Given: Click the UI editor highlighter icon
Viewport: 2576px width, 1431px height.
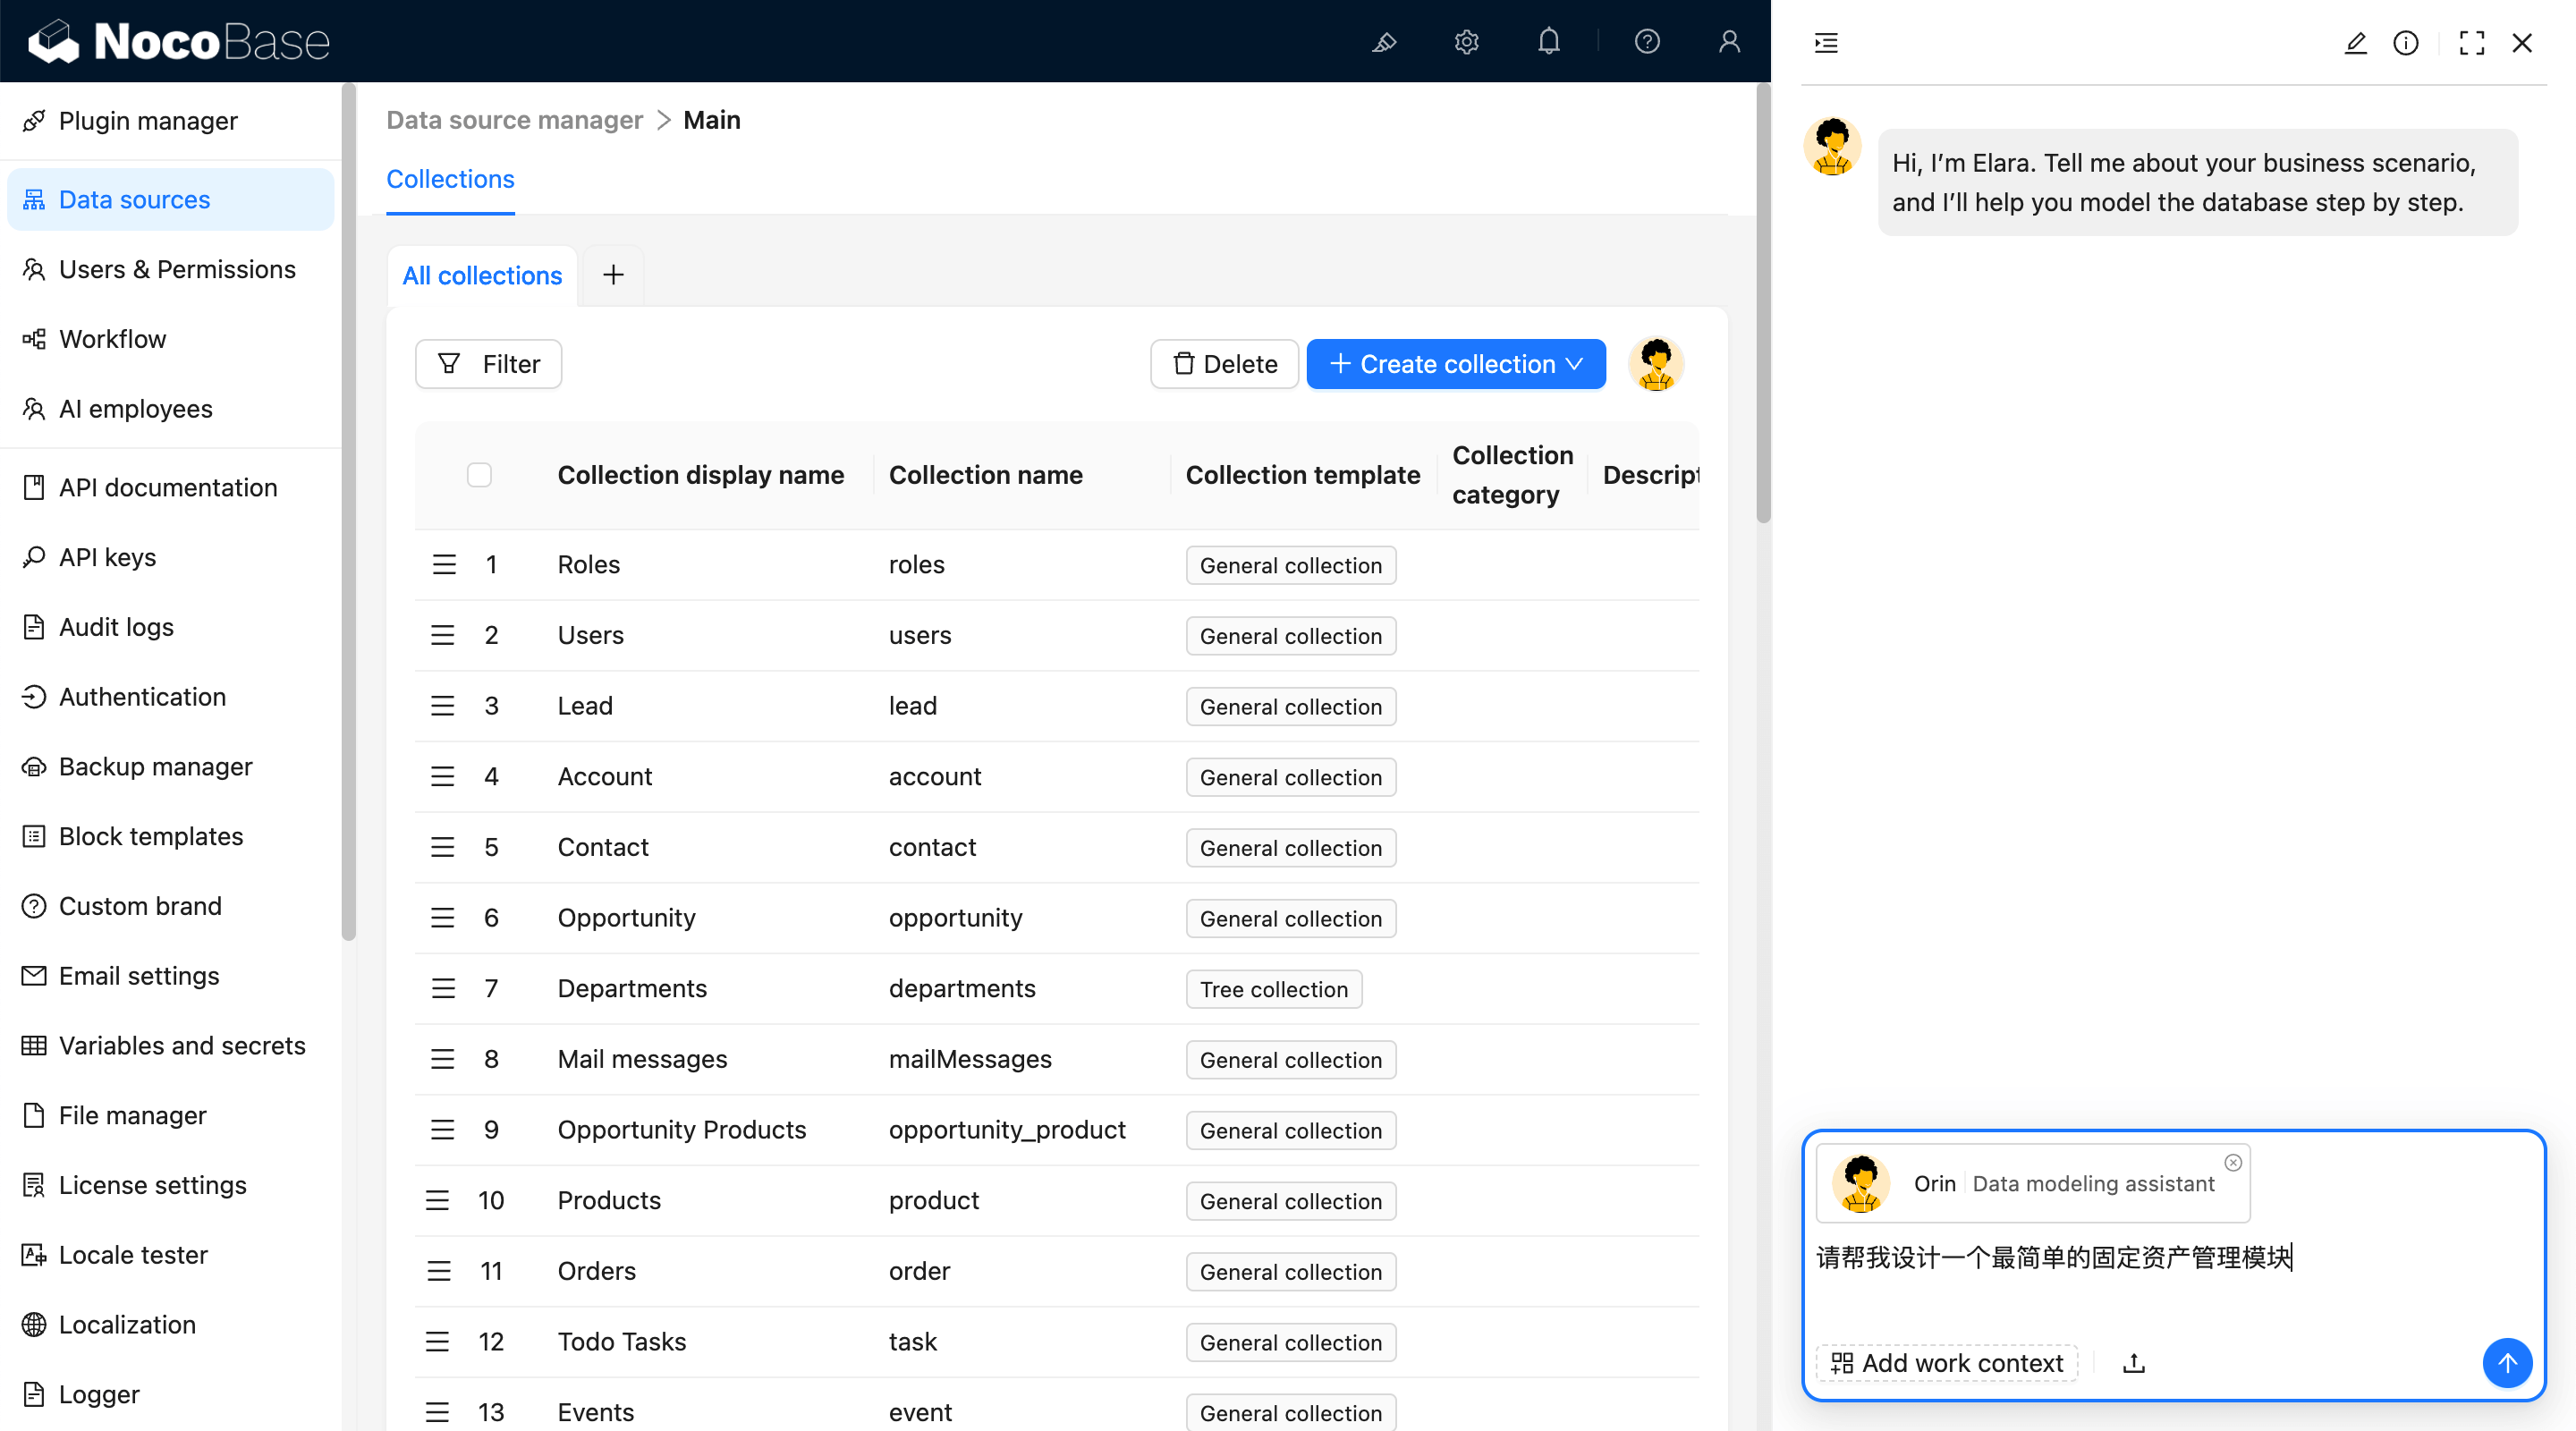Looking at the screenshot, I should click(x=1384, y=41).
